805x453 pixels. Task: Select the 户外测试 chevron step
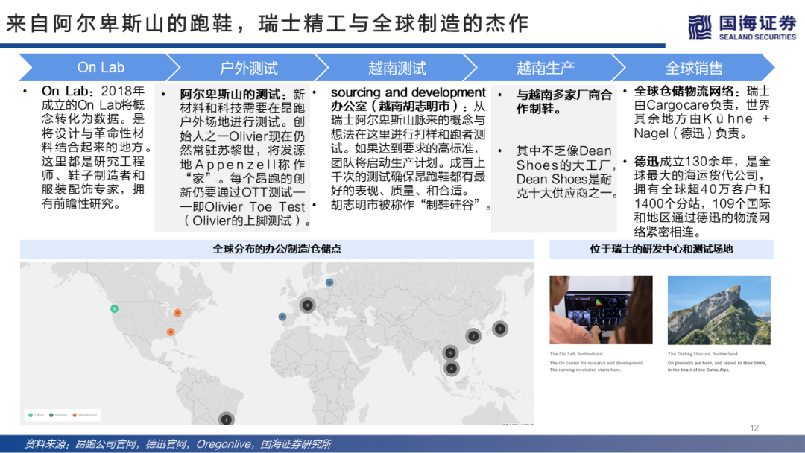tap(248, 67)
